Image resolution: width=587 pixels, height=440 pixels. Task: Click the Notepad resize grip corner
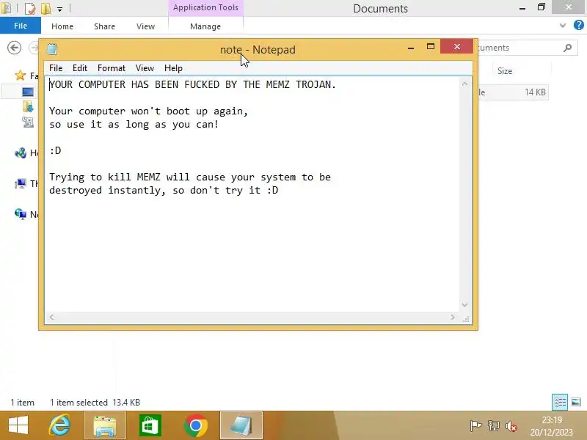coord(466,319)
